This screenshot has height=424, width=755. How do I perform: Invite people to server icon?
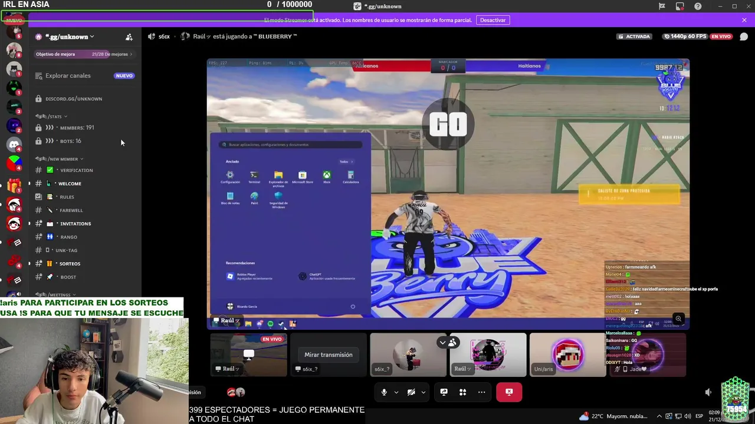point(129,37)
